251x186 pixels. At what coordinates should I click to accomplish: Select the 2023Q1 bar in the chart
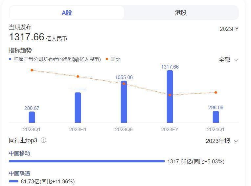tap(32, 117)
